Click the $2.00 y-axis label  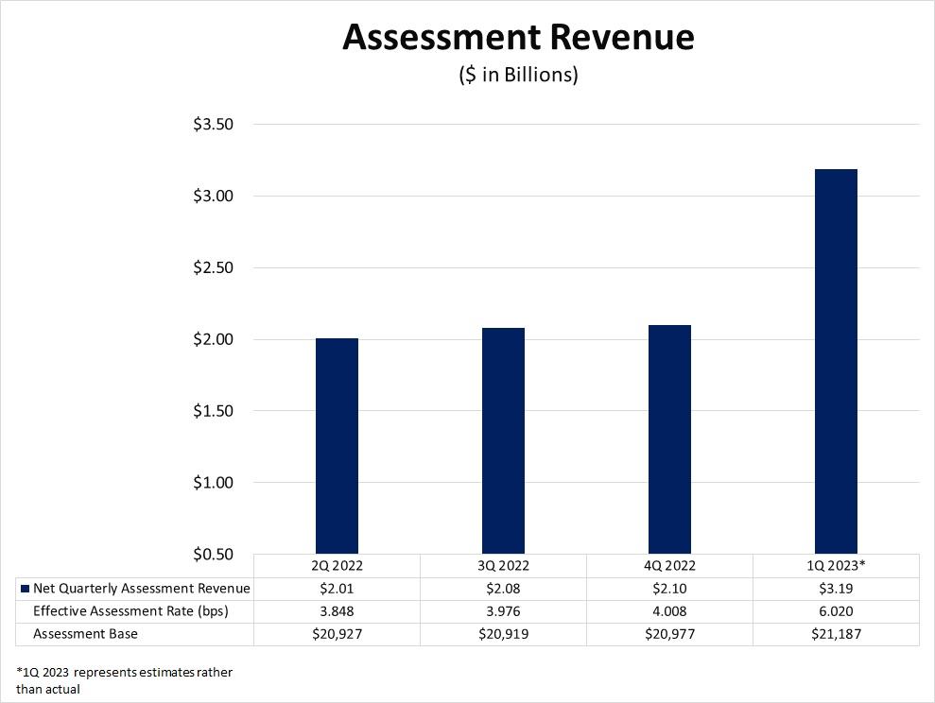coord(213,339)
